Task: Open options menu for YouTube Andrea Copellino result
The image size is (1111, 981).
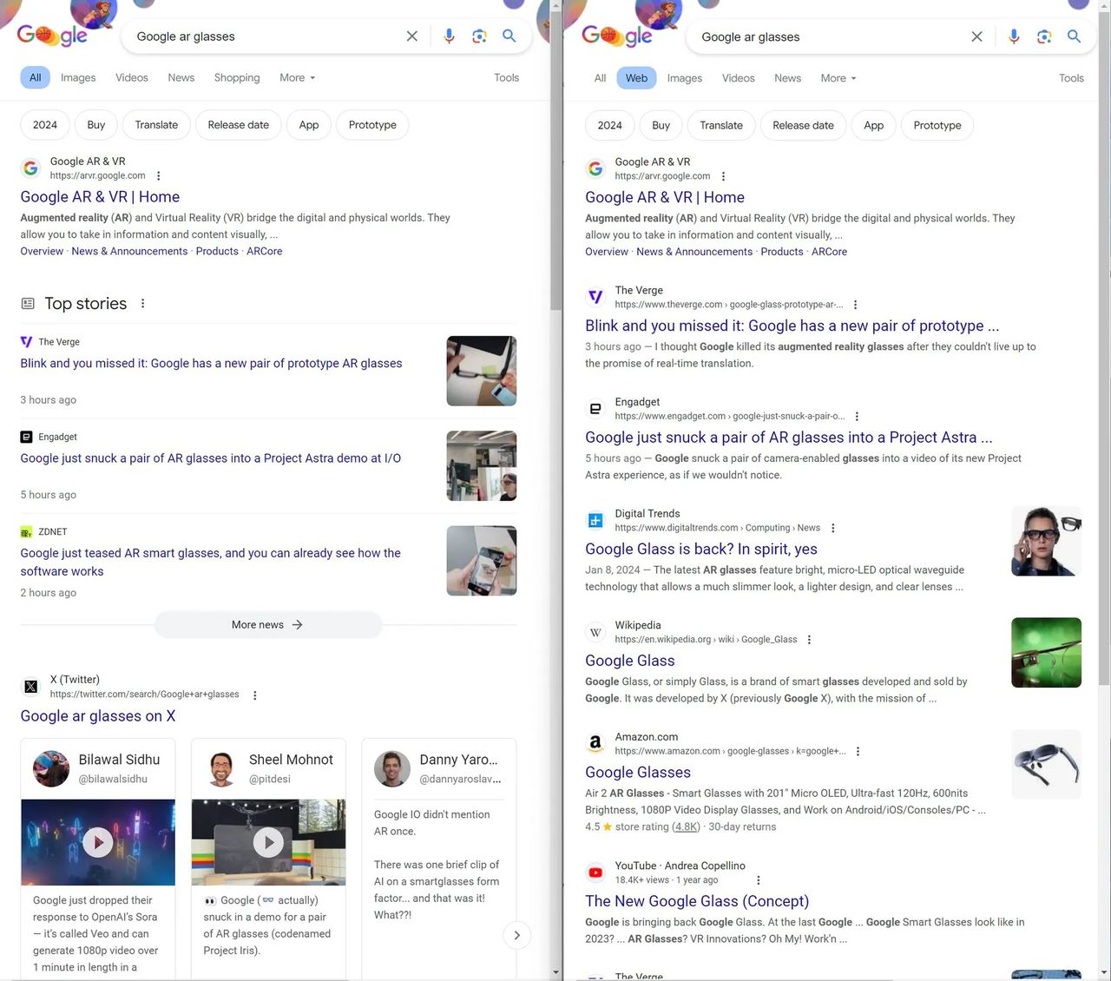Action: click(758, 880)
